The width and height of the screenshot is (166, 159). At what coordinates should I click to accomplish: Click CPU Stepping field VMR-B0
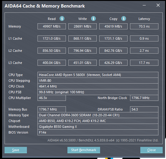(x=98, y=81)
